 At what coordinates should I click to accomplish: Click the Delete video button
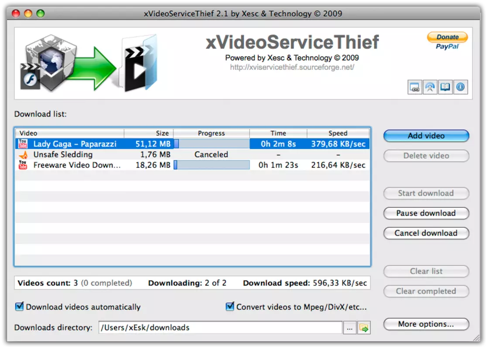point(426,156)
